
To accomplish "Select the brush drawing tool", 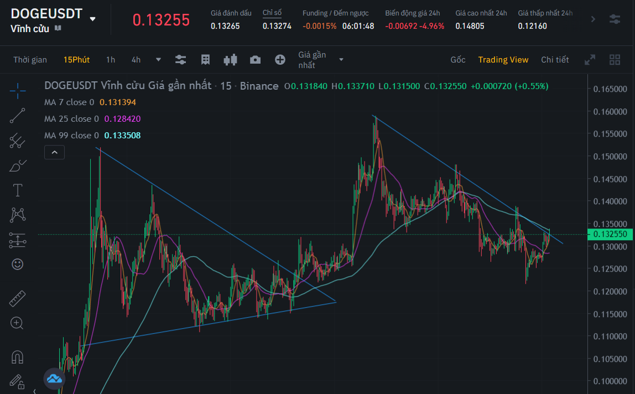I will coord(17,165).
